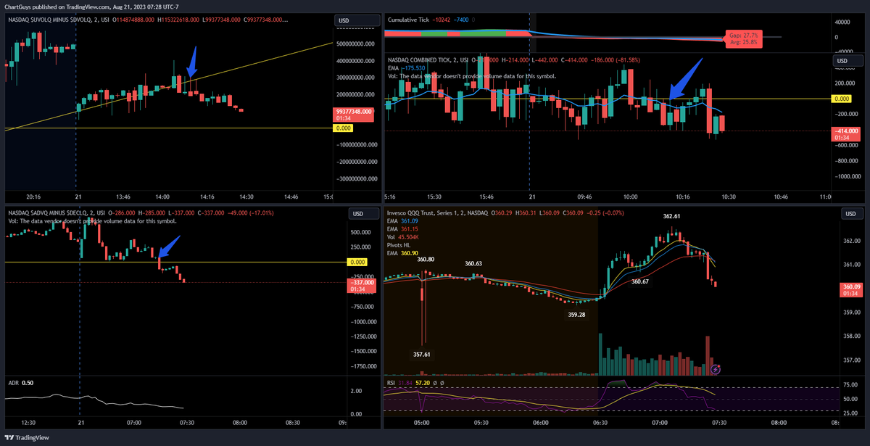Click the 359.28 pivot low label

point(576,315)
